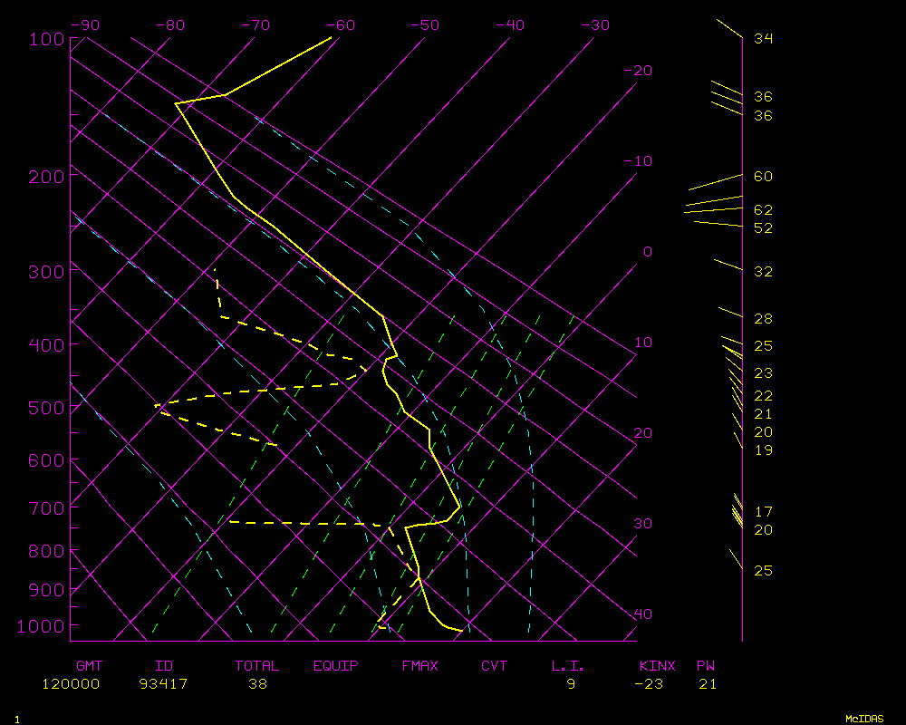Click the TOTAL index header
906x725 pixels.
point(257,666)
